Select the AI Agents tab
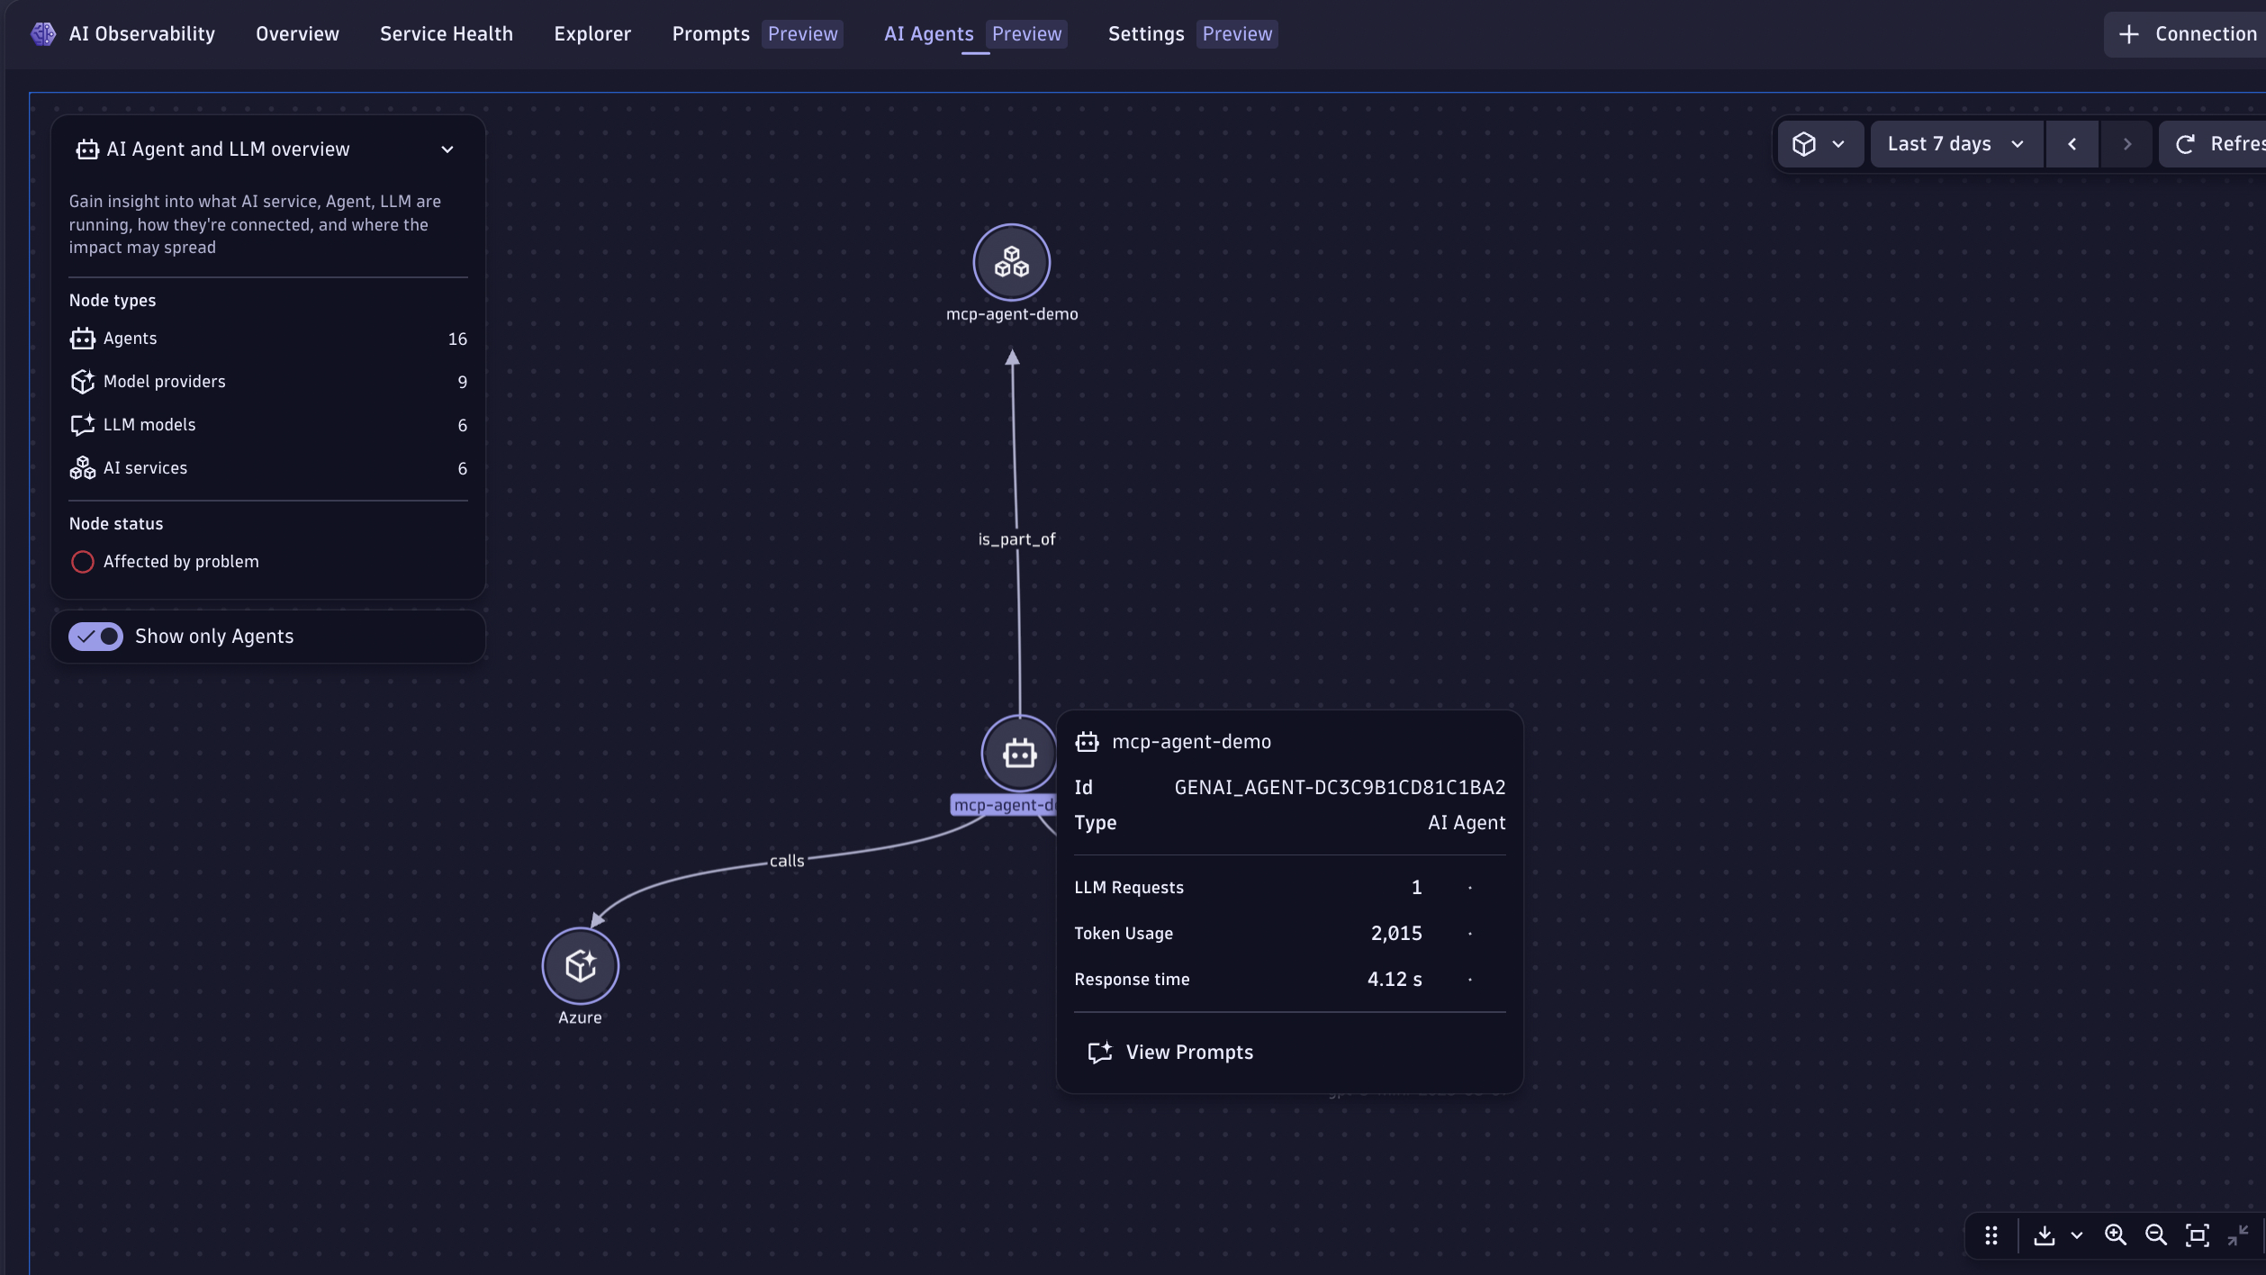 click(x=929, y=34)
